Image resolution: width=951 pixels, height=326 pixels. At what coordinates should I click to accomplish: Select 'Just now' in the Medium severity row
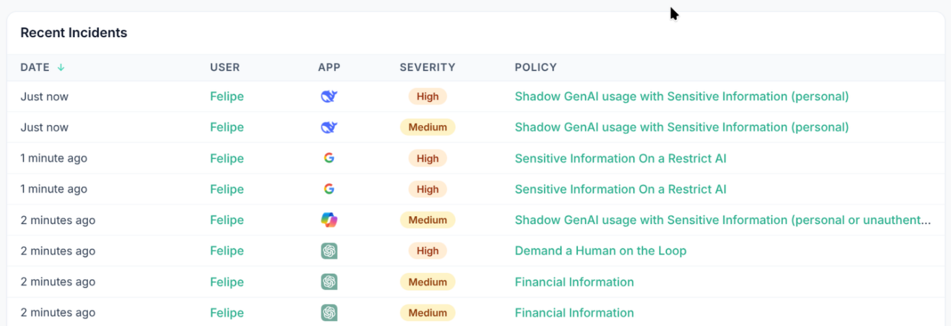pyautogui.click(x=44, y=128)
